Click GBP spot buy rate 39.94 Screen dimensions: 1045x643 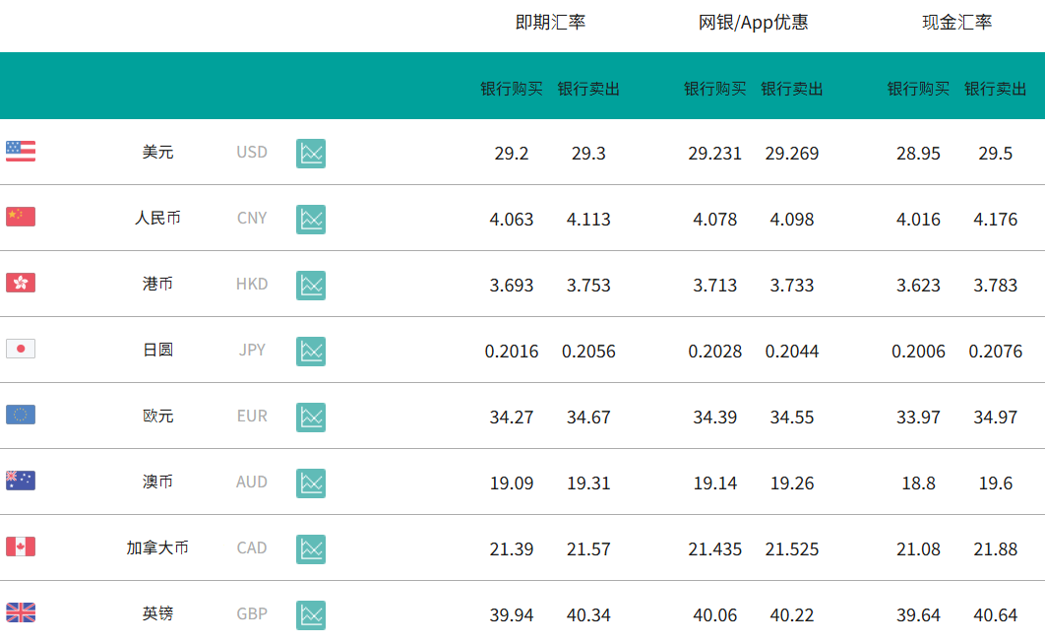point(511,615)
